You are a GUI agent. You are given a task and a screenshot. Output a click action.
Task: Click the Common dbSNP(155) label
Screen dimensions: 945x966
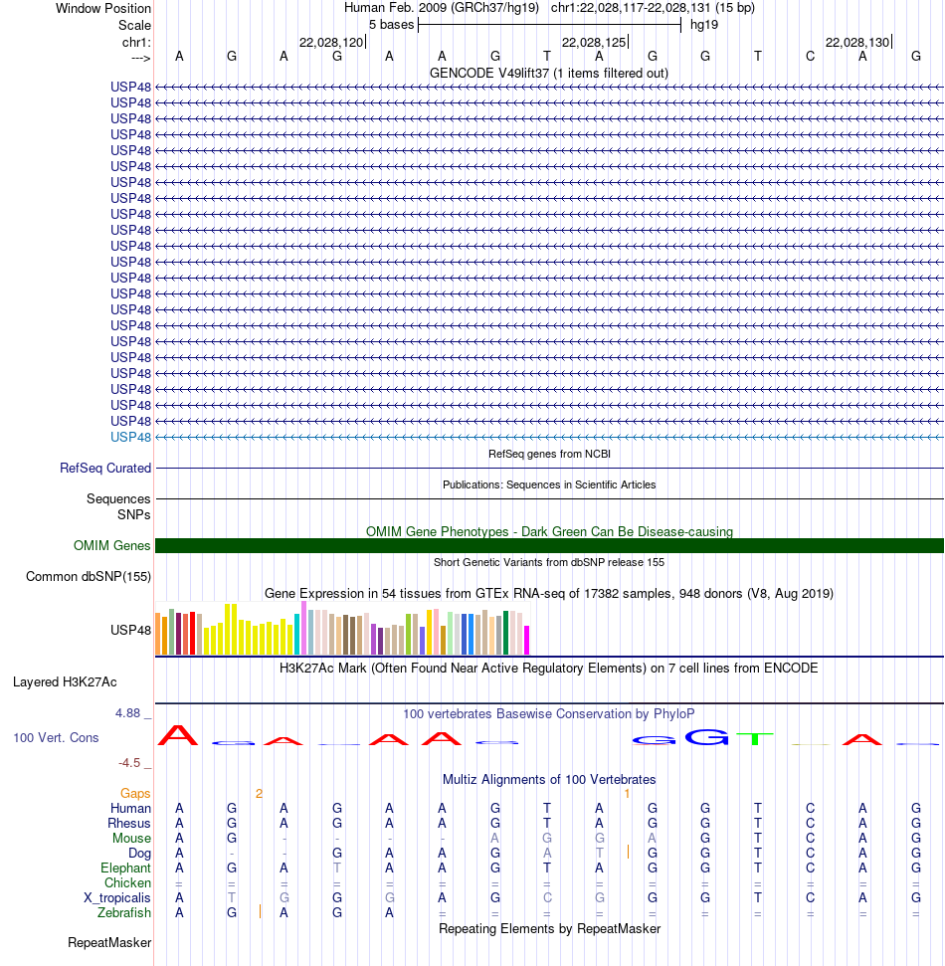89,577
